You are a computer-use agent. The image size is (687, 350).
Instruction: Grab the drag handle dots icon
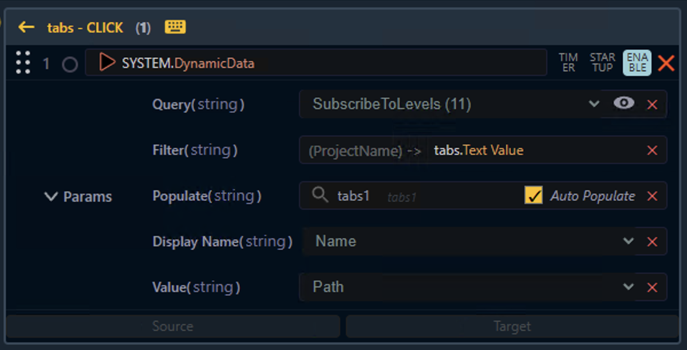23,62
